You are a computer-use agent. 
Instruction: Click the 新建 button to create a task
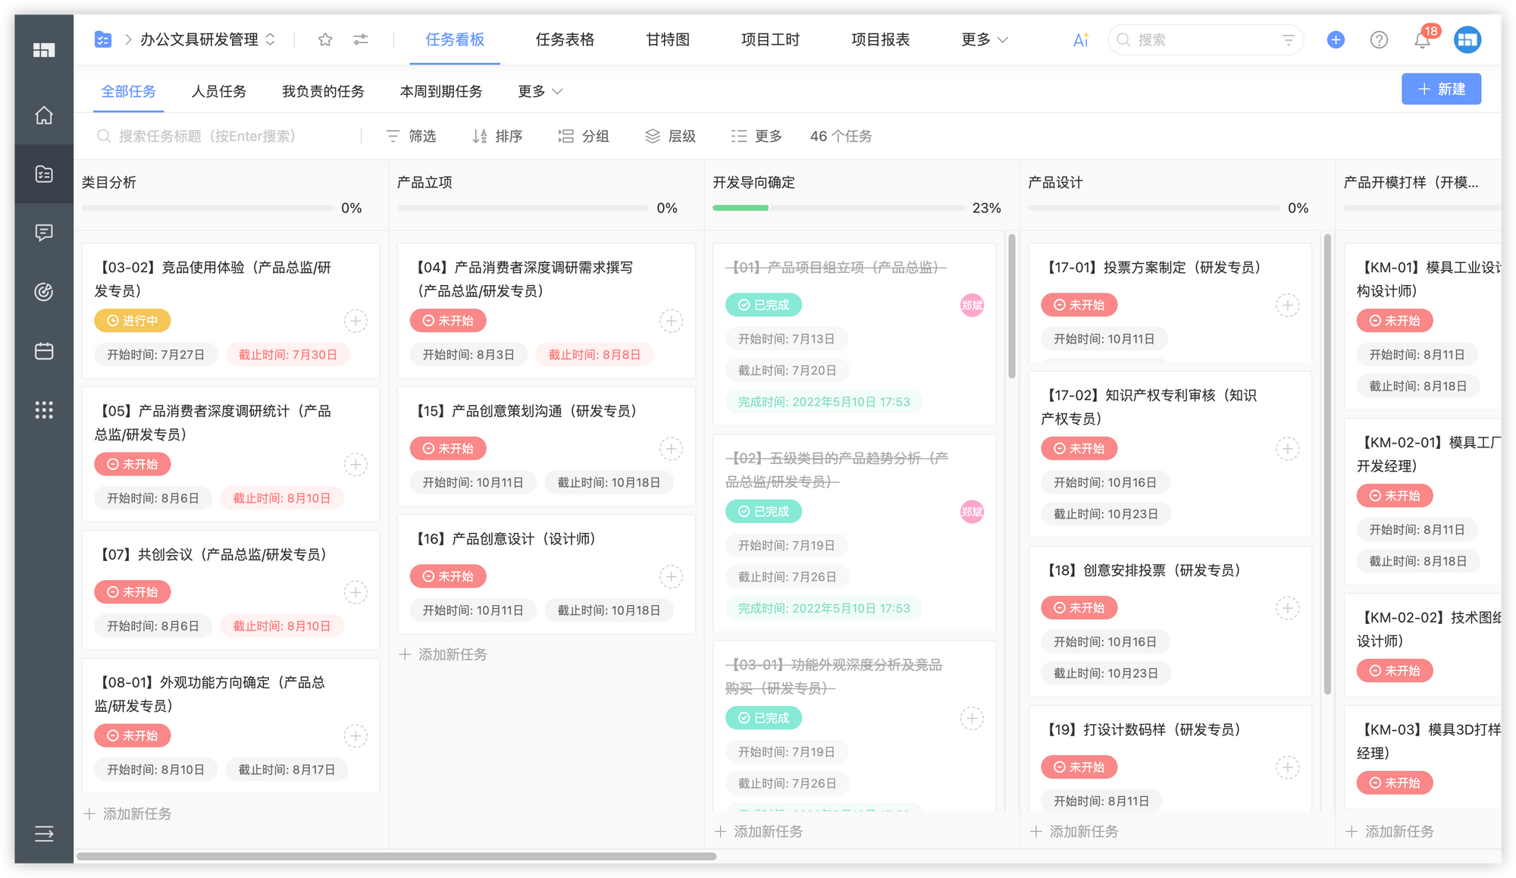[x=1441, y=89]
